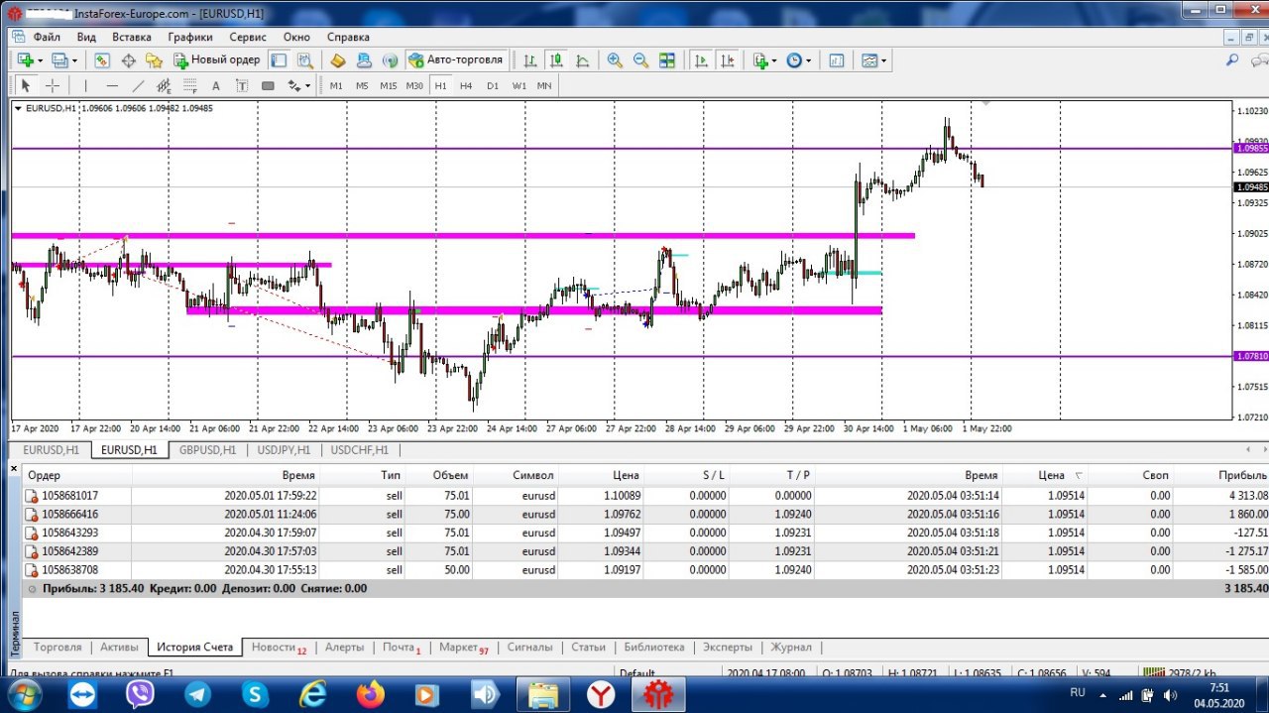
Task: Select the Fibonacci retracement tool
Action: coord(189,85)
